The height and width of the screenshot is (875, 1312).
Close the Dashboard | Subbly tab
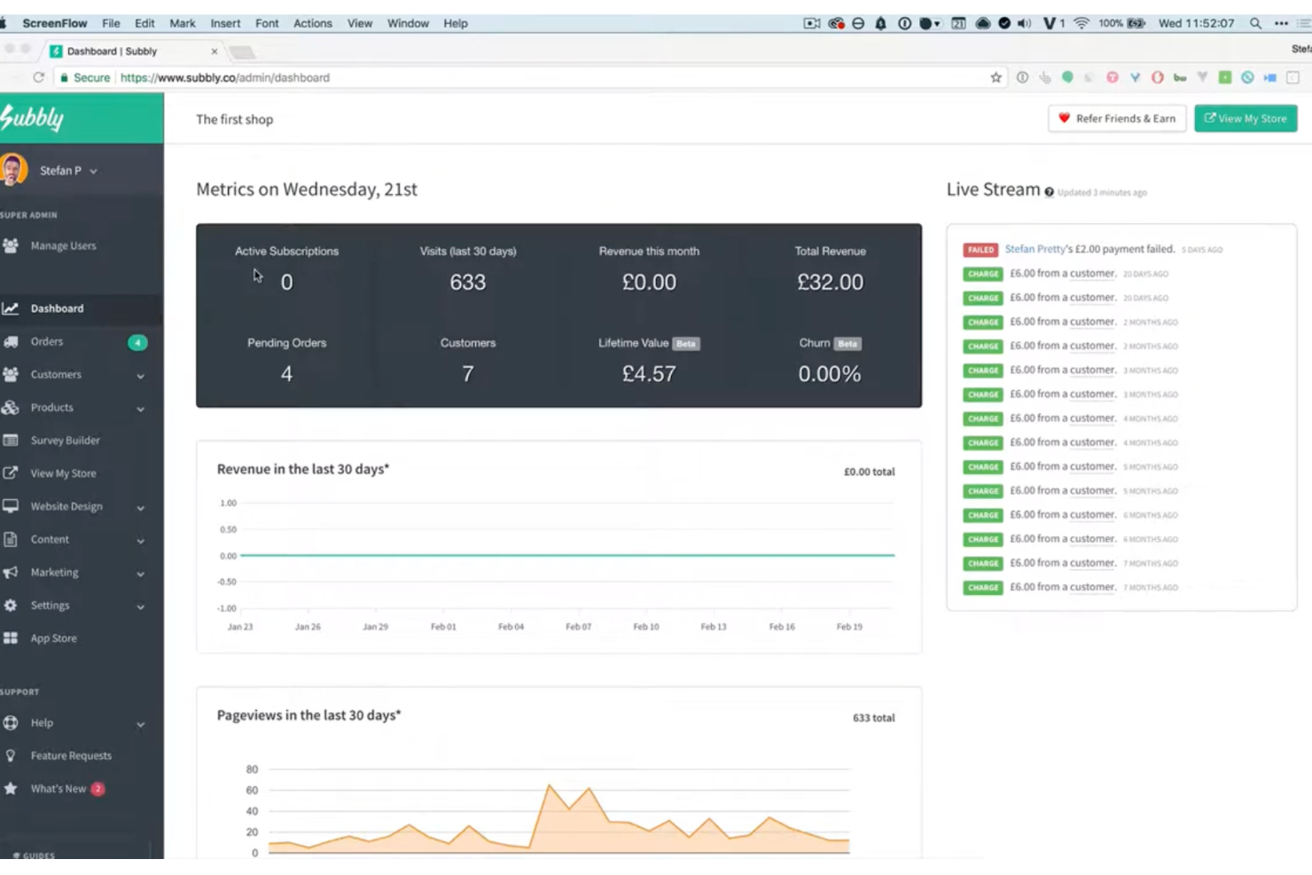coord(214,51)
